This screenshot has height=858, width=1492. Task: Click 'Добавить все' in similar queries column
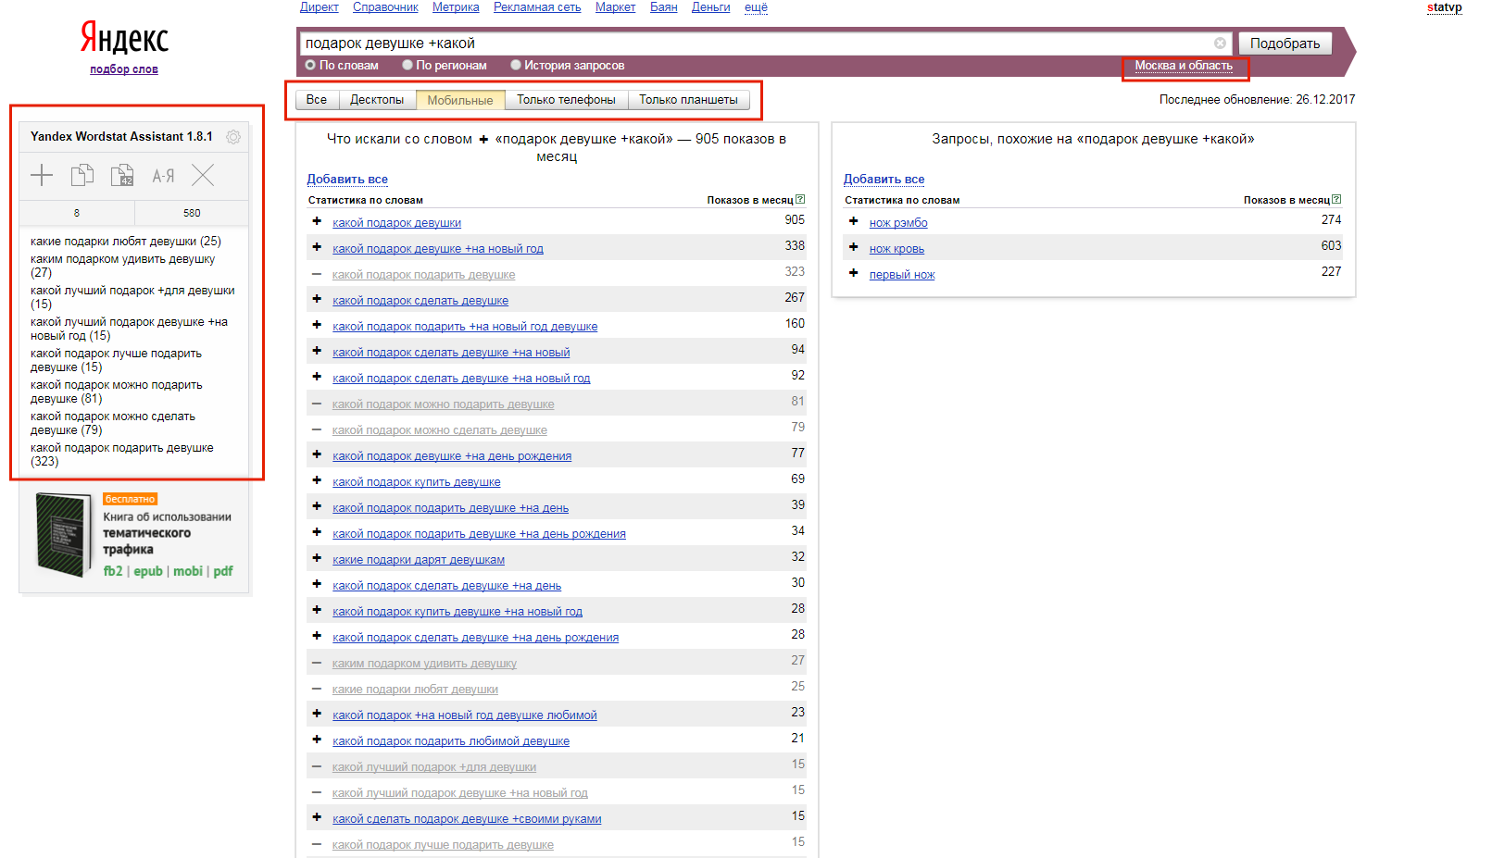pyautogui.click(x=884, y=180)
